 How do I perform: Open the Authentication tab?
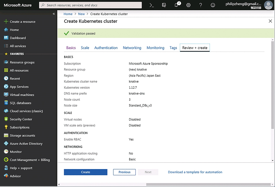(106, 48)
